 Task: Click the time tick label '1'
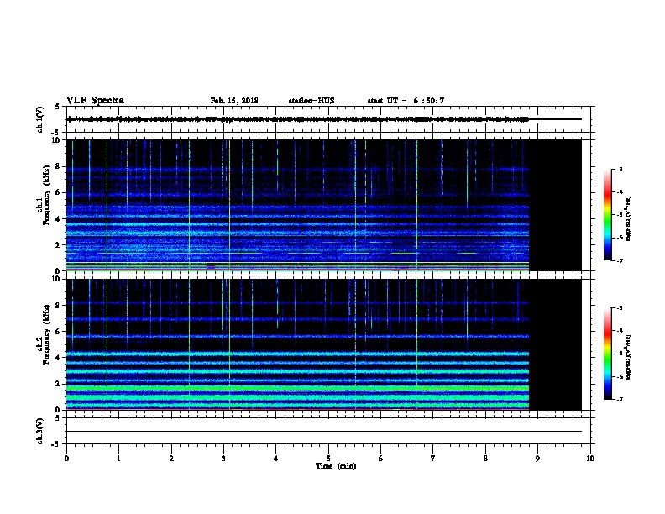pos(119,459)
